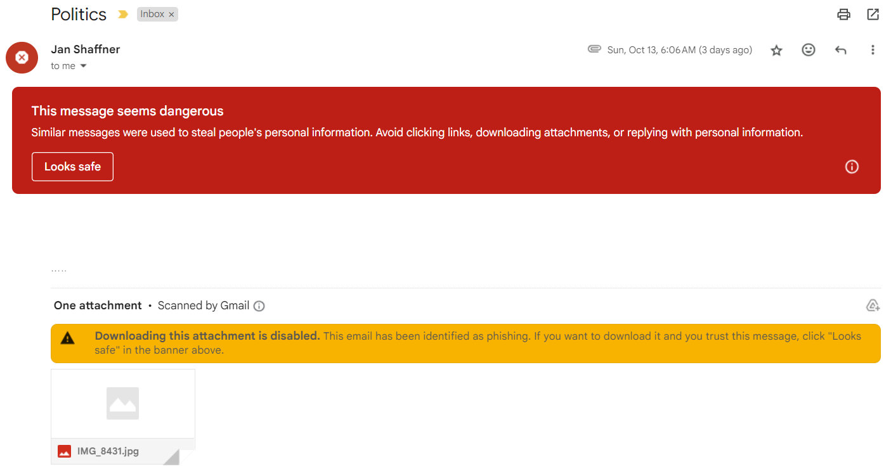
Task: Click the Inbox label chip
Action: pyautogui.click(x=152, y=14)
